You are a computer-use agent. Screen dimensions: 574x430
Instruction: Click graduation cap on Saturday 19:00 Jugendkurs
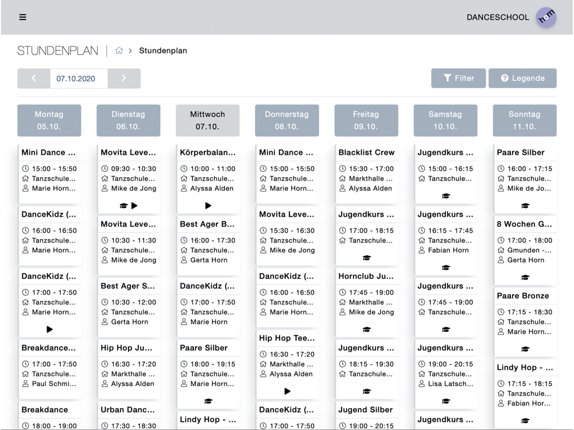point(445,401)
